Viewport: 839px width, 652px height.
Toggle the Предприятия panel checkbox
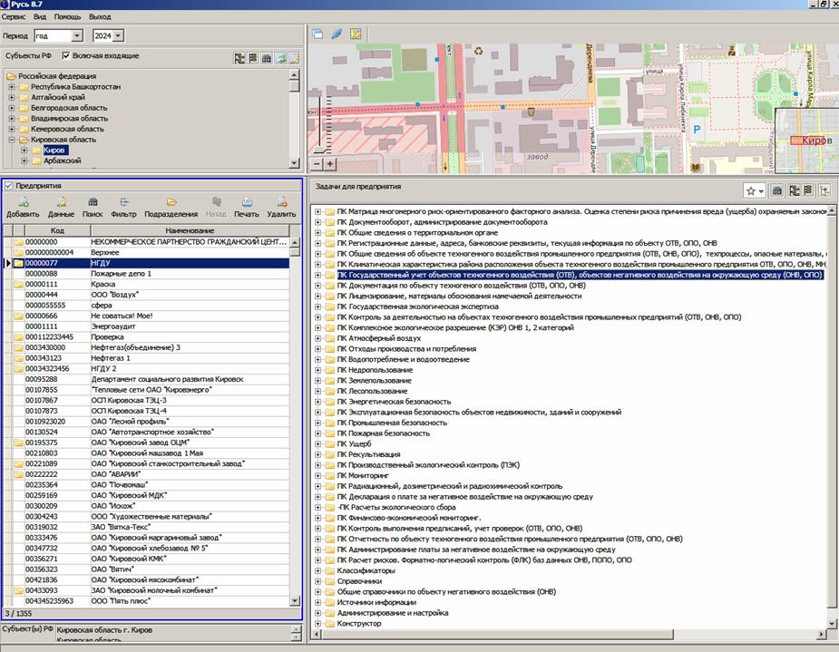[x=9, y=186]
